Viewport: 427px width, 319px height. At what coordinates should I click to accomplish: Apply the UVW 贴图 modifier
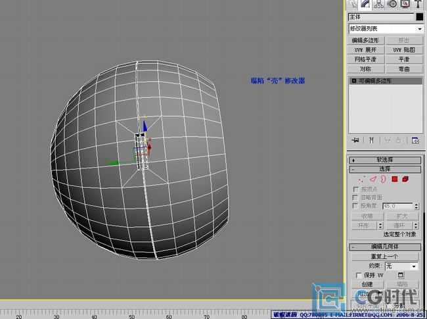click(x=404, y=50)
